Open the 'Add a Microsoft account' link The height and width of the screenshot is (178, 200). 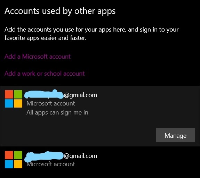pos(38,57)
